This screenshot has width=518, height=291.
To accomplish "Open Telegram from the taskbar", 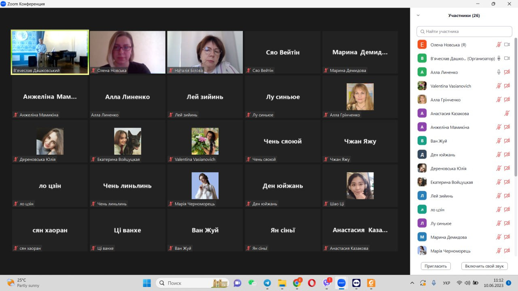I will point(267,283).
